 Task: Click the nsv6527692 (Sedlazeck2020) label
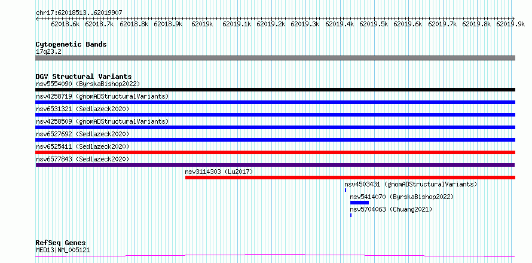point(82,134)
